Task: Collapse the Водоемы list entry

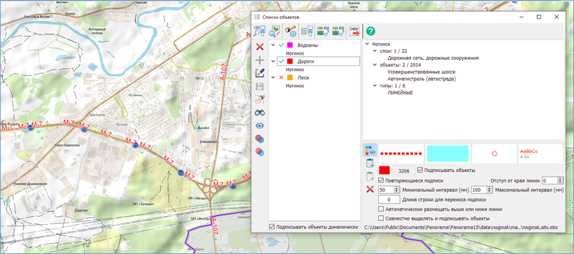Action: coord(273,45)
